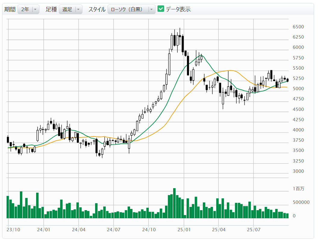Click the 3000 price axis label
The height and width of the screenshot is (240, 318).
point(298,171)
